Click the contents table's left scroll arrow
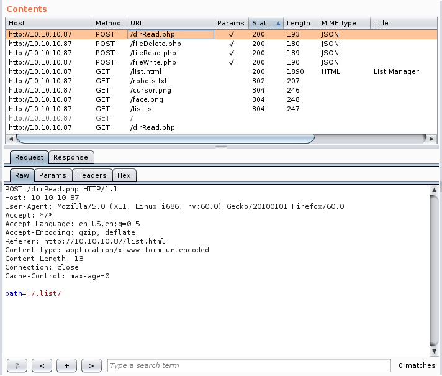442x376 pixels. pyautogui.click(x=11, y=138)
